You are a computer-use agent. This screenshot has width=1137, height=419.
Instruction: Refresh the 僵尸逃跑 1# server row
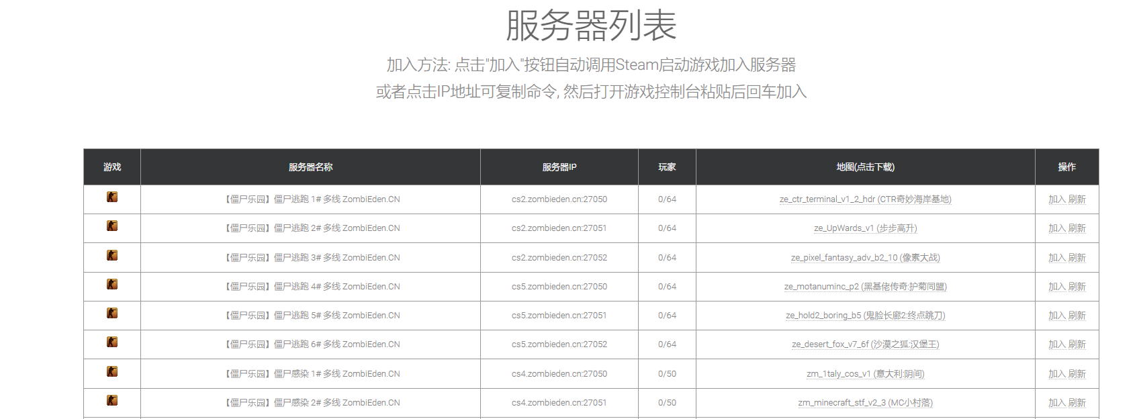[x=1077, y=199]
